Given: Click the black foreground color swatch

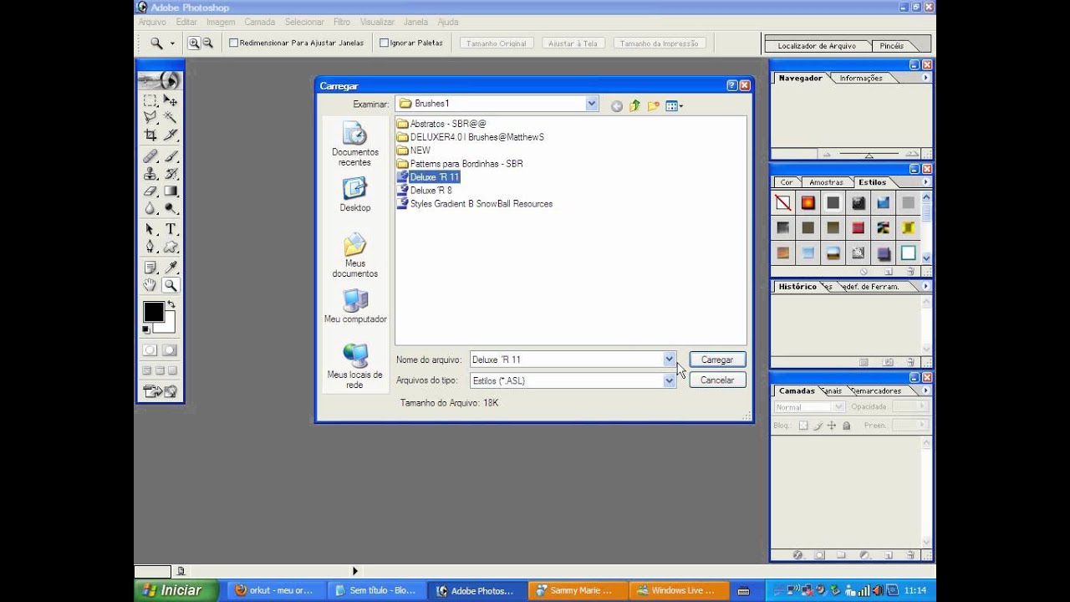Looking at the screenshot, I should [x=153, y=312].
